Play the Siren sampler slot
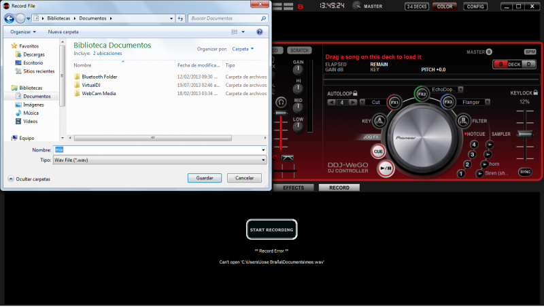Screen dimensions: 544x307 (x=479, y=173)
